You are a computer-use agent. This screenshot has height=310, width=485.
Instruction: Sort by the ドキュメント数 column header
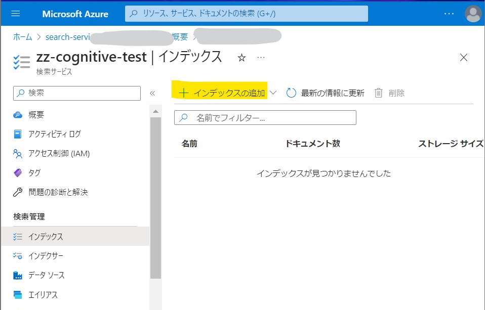click(313, 144)
